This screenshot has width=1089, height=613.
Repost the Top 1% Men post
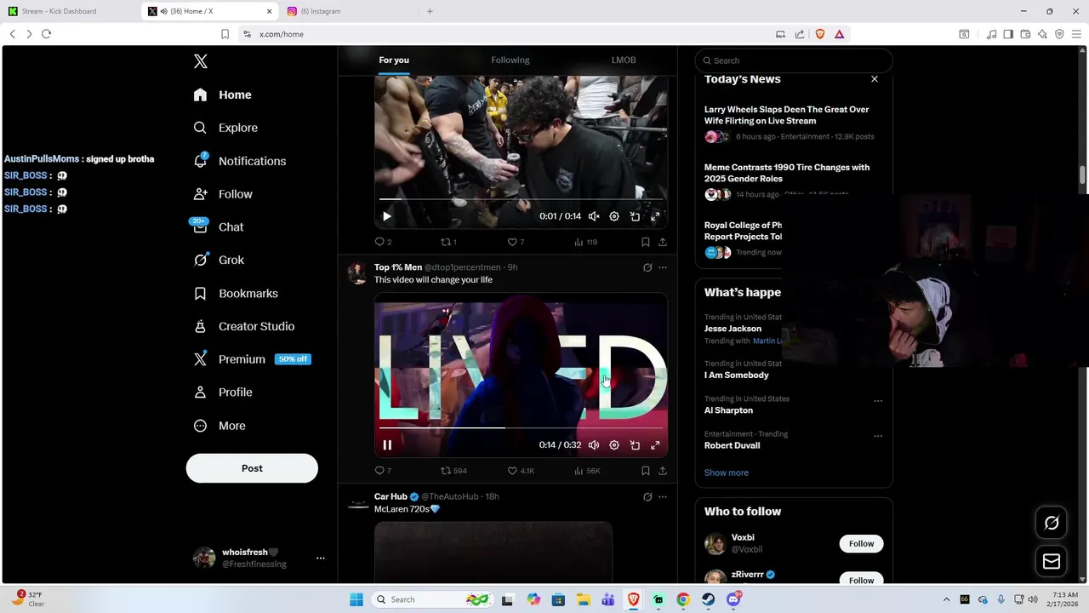click(453, 471)
